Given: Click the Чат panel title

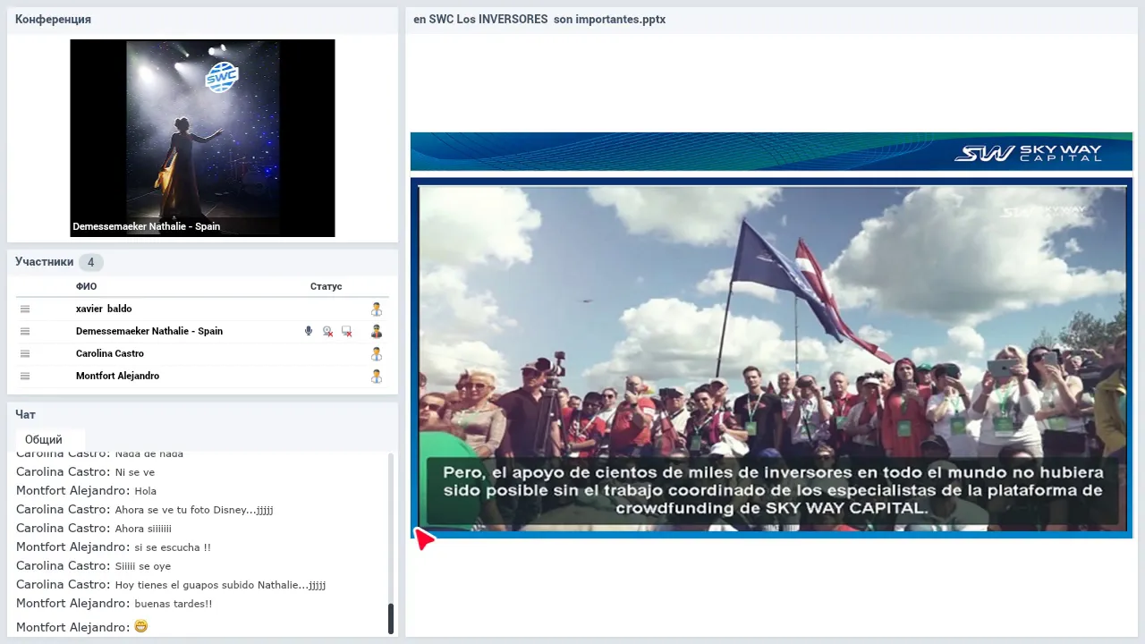Looking at the screenshot, I should tap(25, 415).
